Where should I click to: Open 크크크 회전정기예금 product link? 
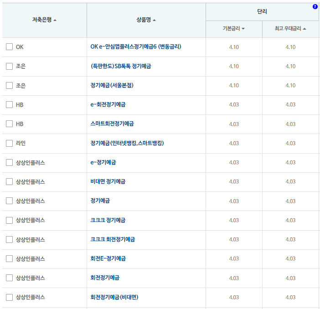[113, 239]
